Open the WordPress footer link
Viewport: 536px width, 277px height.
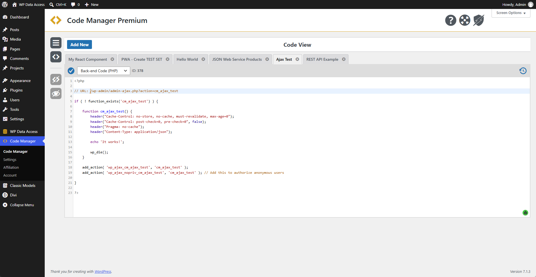tap(103, 271)
